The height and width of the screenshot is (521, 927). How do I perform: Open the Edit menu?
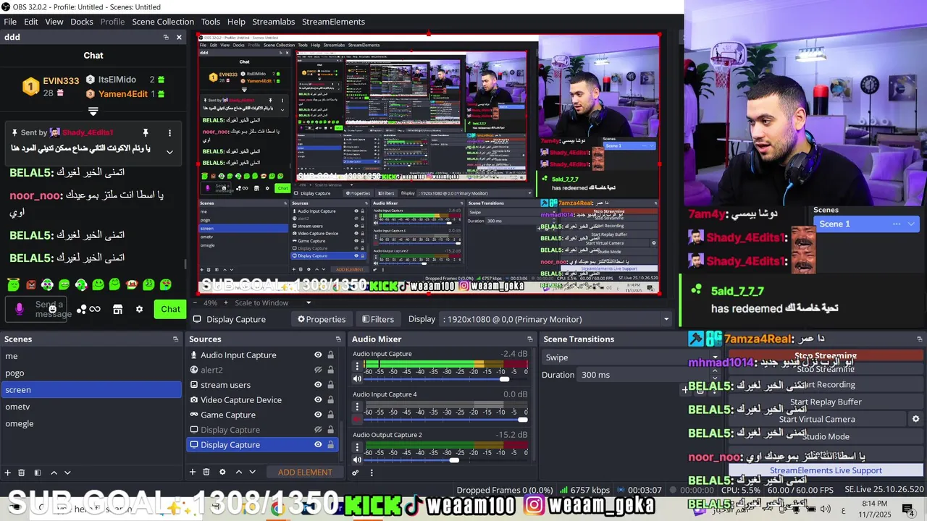click(x=31, y=22)
